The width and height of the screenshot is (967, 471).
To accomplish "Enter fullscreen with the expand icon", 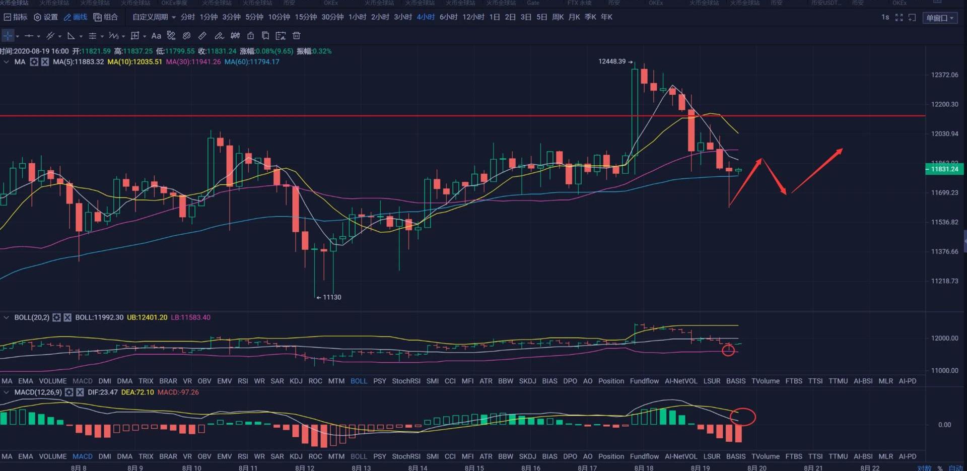I will coord(899,18).
